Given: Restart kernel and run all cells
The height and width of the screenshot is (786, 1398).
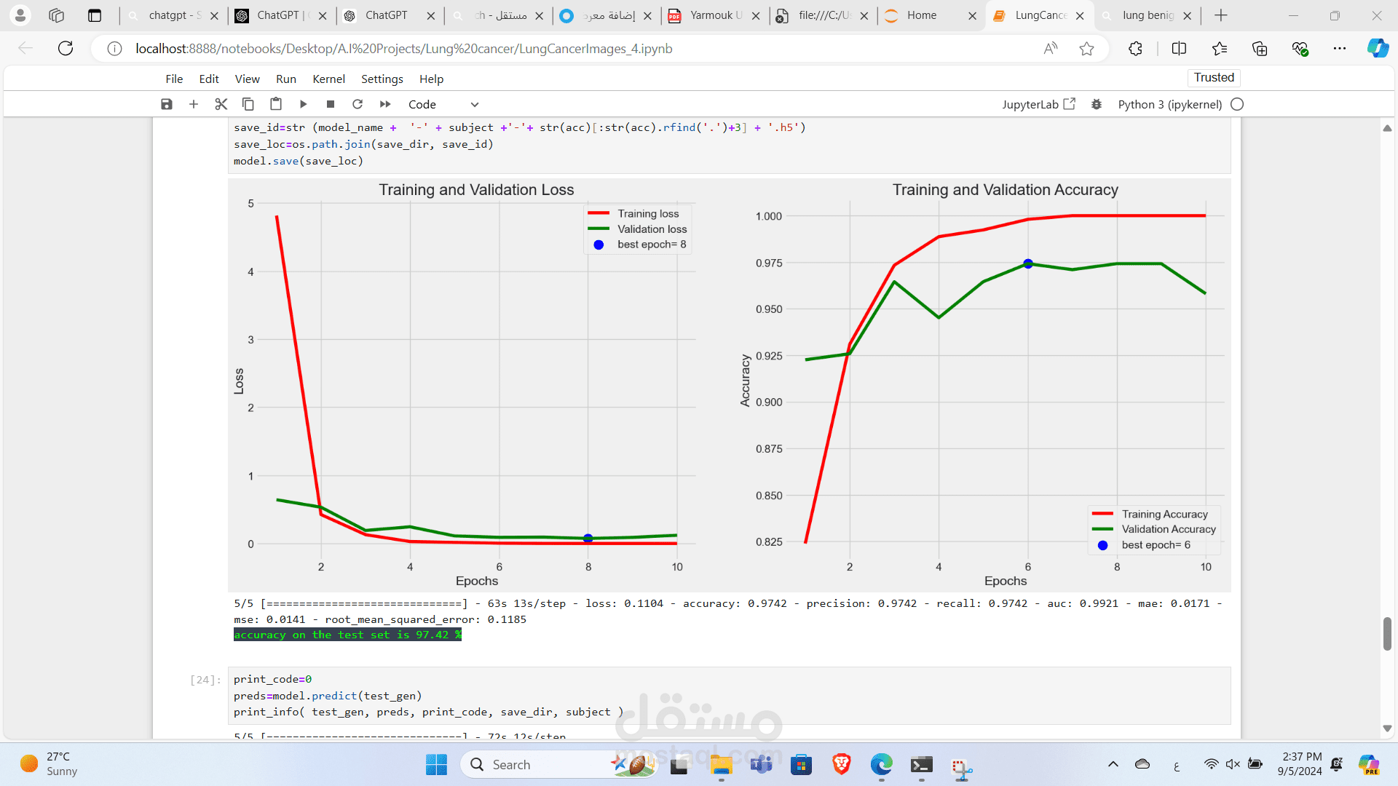Looking at the screenshot, I should (x=385, y=104).
